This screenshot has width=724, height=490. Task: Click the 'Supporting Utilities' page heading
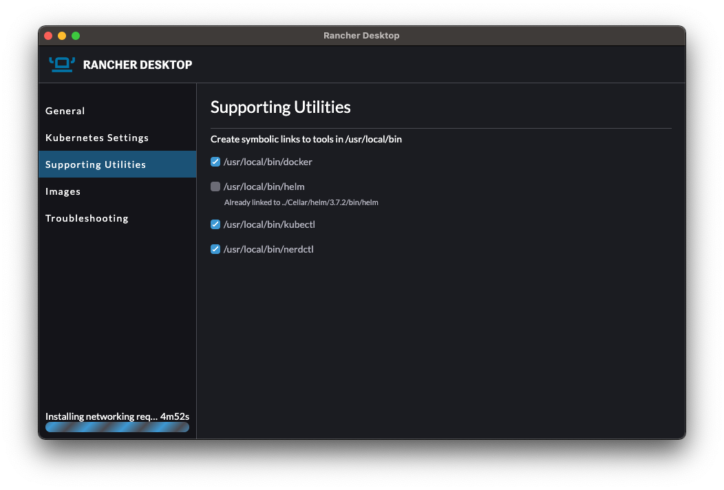pyautogui.click(x=280, y=107)
